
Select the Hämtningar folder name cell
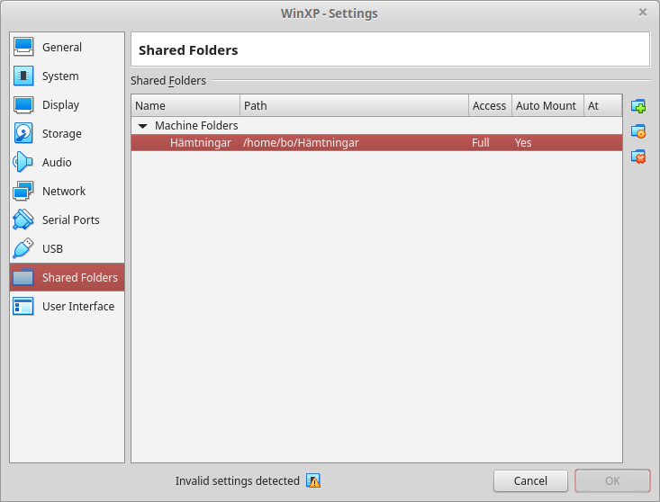(201, 143)
